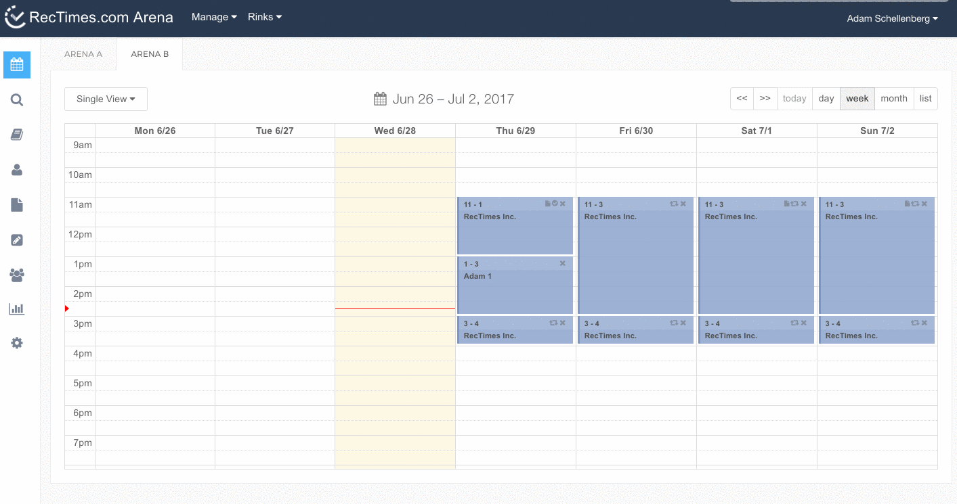
Task: Click the book icon in the sidebar
Action: tap(17, 135)
